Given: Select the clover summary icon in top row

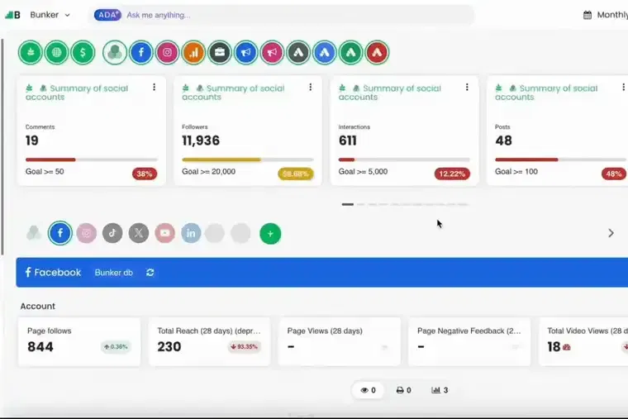Looking at the screenshot, I should [115, 52].
